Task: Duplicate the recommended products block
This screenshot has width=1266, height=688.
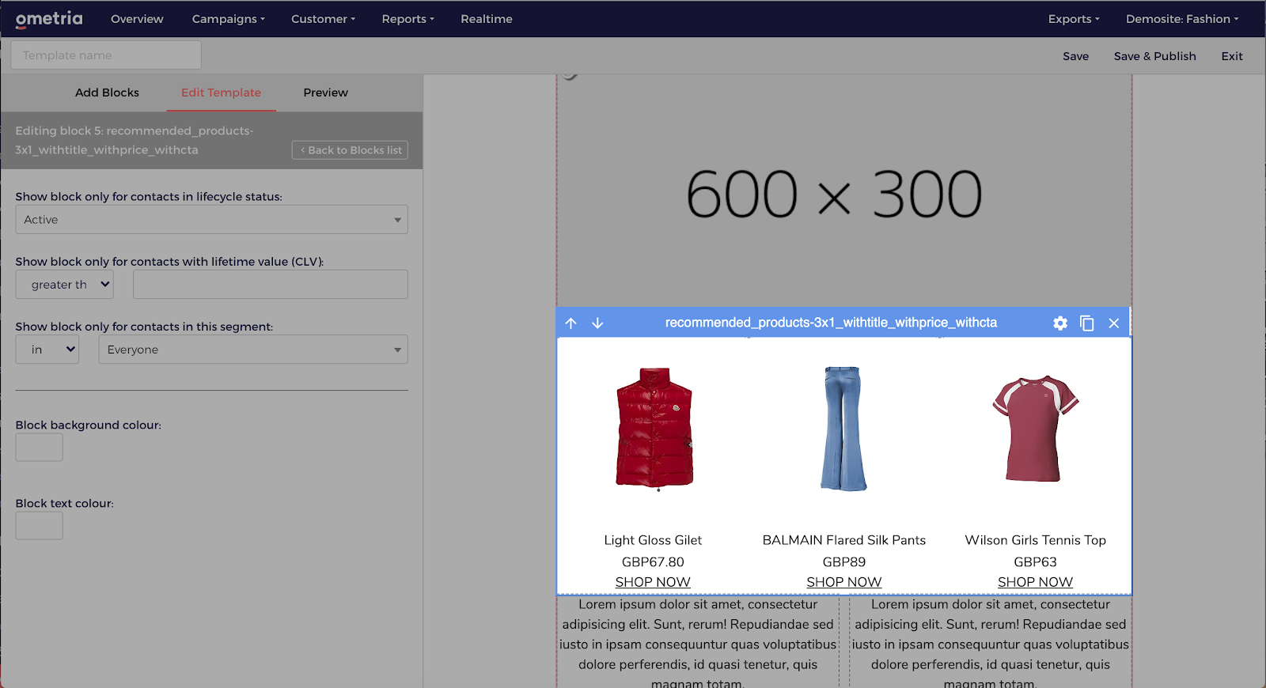Action: click(x=1087, y=323)
